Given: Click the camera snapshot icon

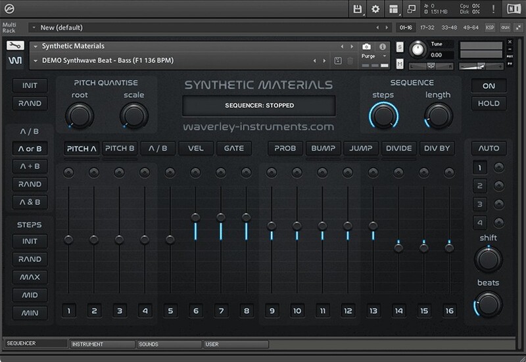Looking at the screenshot, I should [367, 47].
